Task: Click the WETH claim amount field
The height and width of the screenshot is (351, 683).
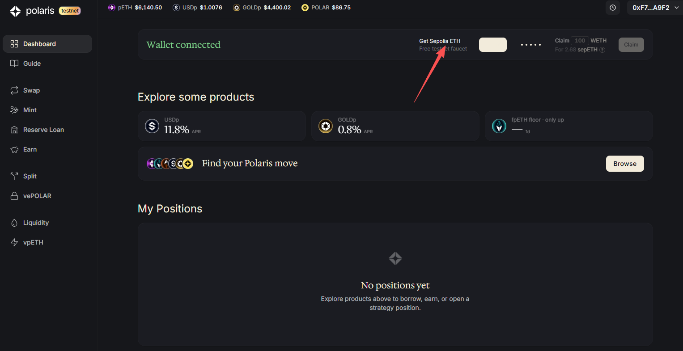Action: point(580,41)
